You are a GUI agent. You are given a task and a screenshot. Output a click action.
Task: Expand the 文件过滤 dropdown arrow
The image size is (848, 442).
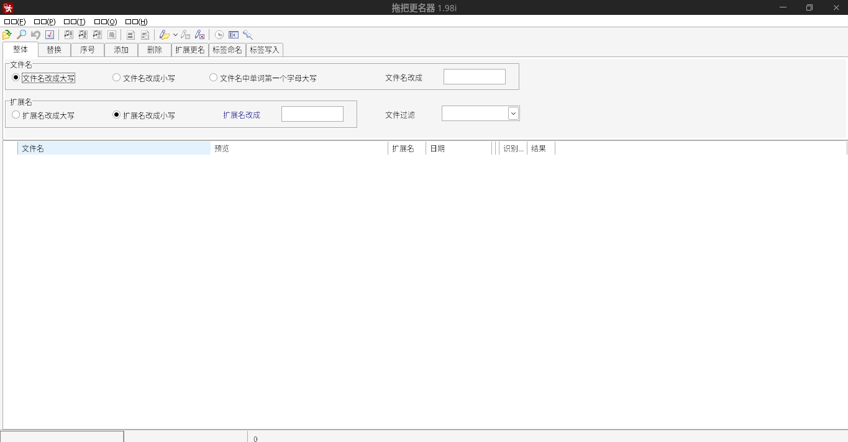(x=513, y=113)
